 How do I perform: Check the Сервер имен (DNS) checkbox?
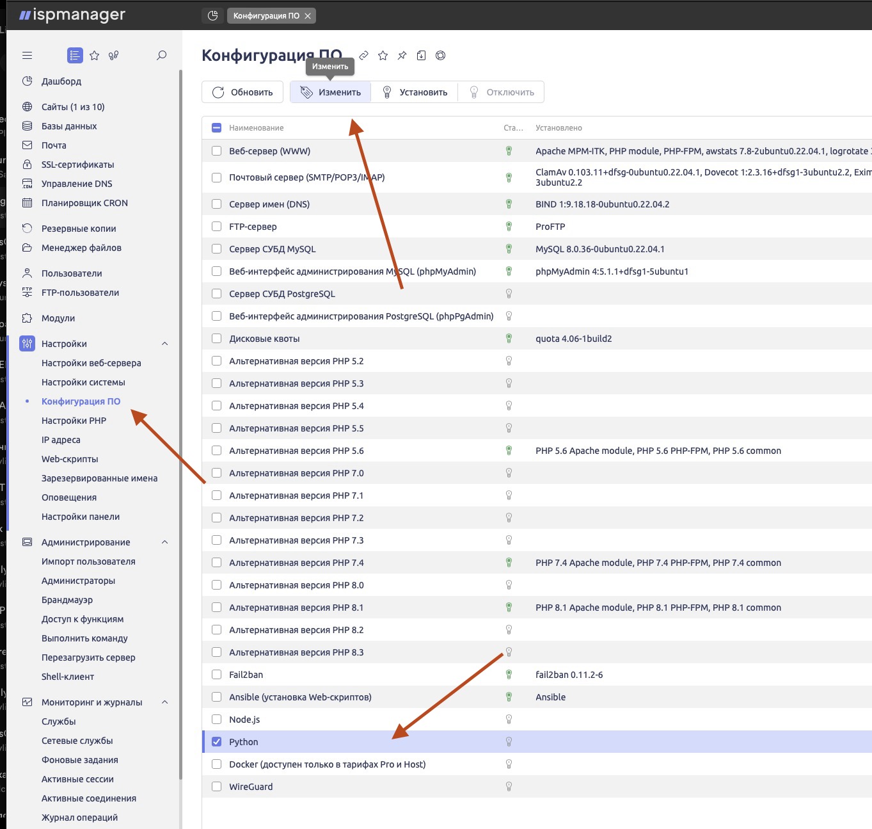[x=216, y=204]
